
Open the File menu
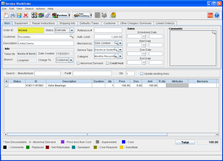click(x=4, y=9)
